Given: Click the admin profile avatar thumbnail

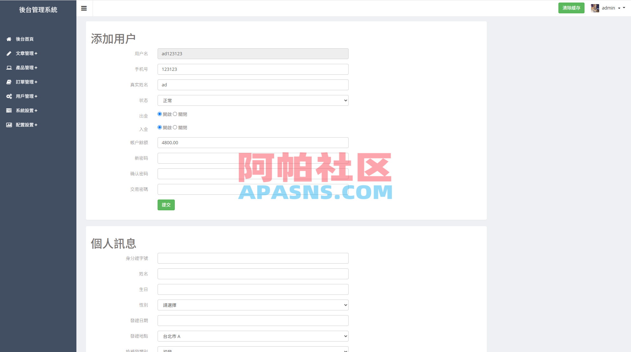Looking at the screenshot, I should tap(594, 8).
